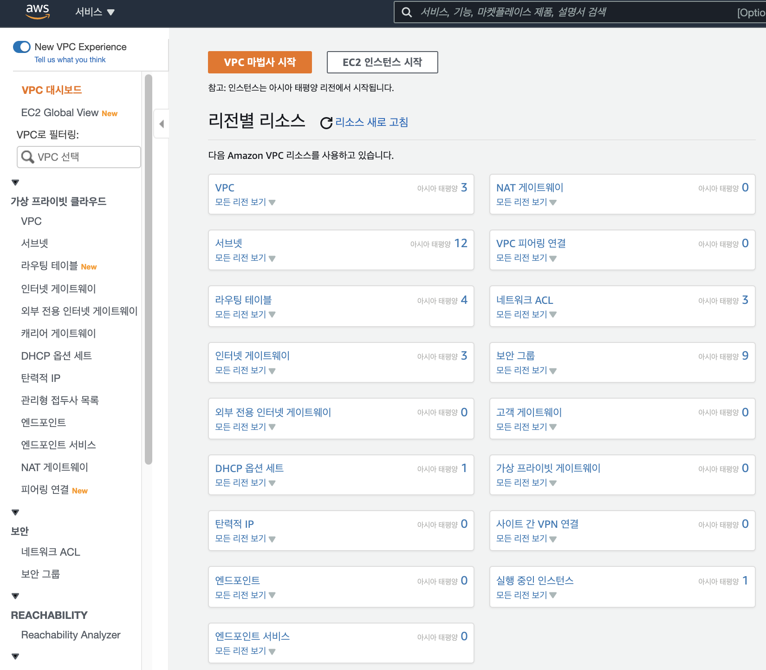The image size is (766, 670).
Task: Click subnet count 12 in 서브넷 card
Action: [461, 243]
